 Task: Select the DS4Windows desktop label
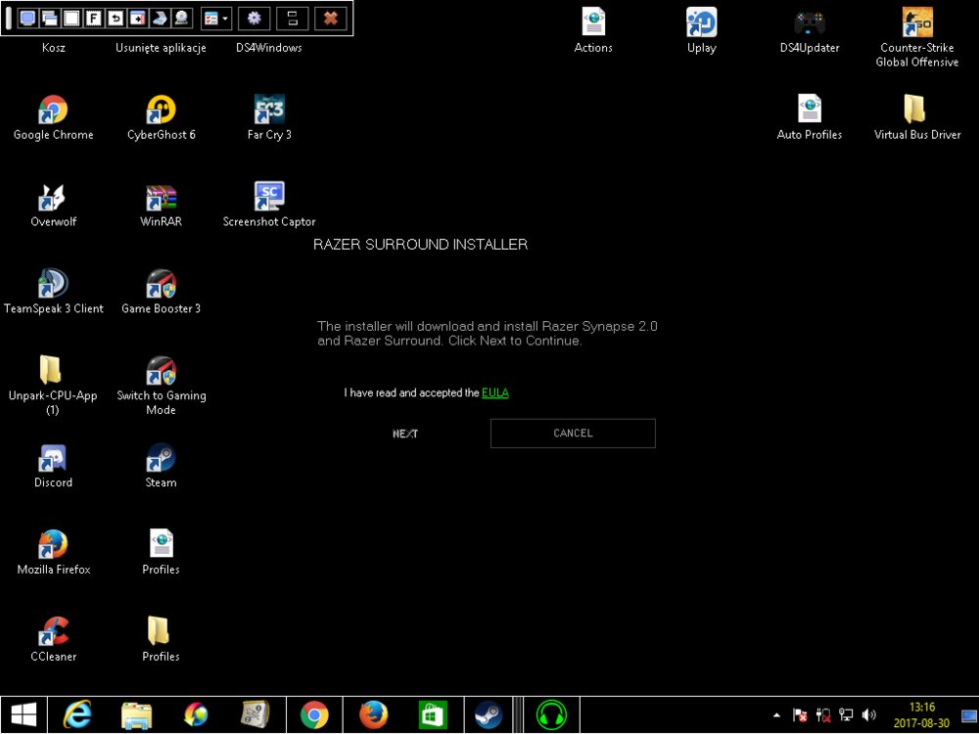(x=269, y=47)
